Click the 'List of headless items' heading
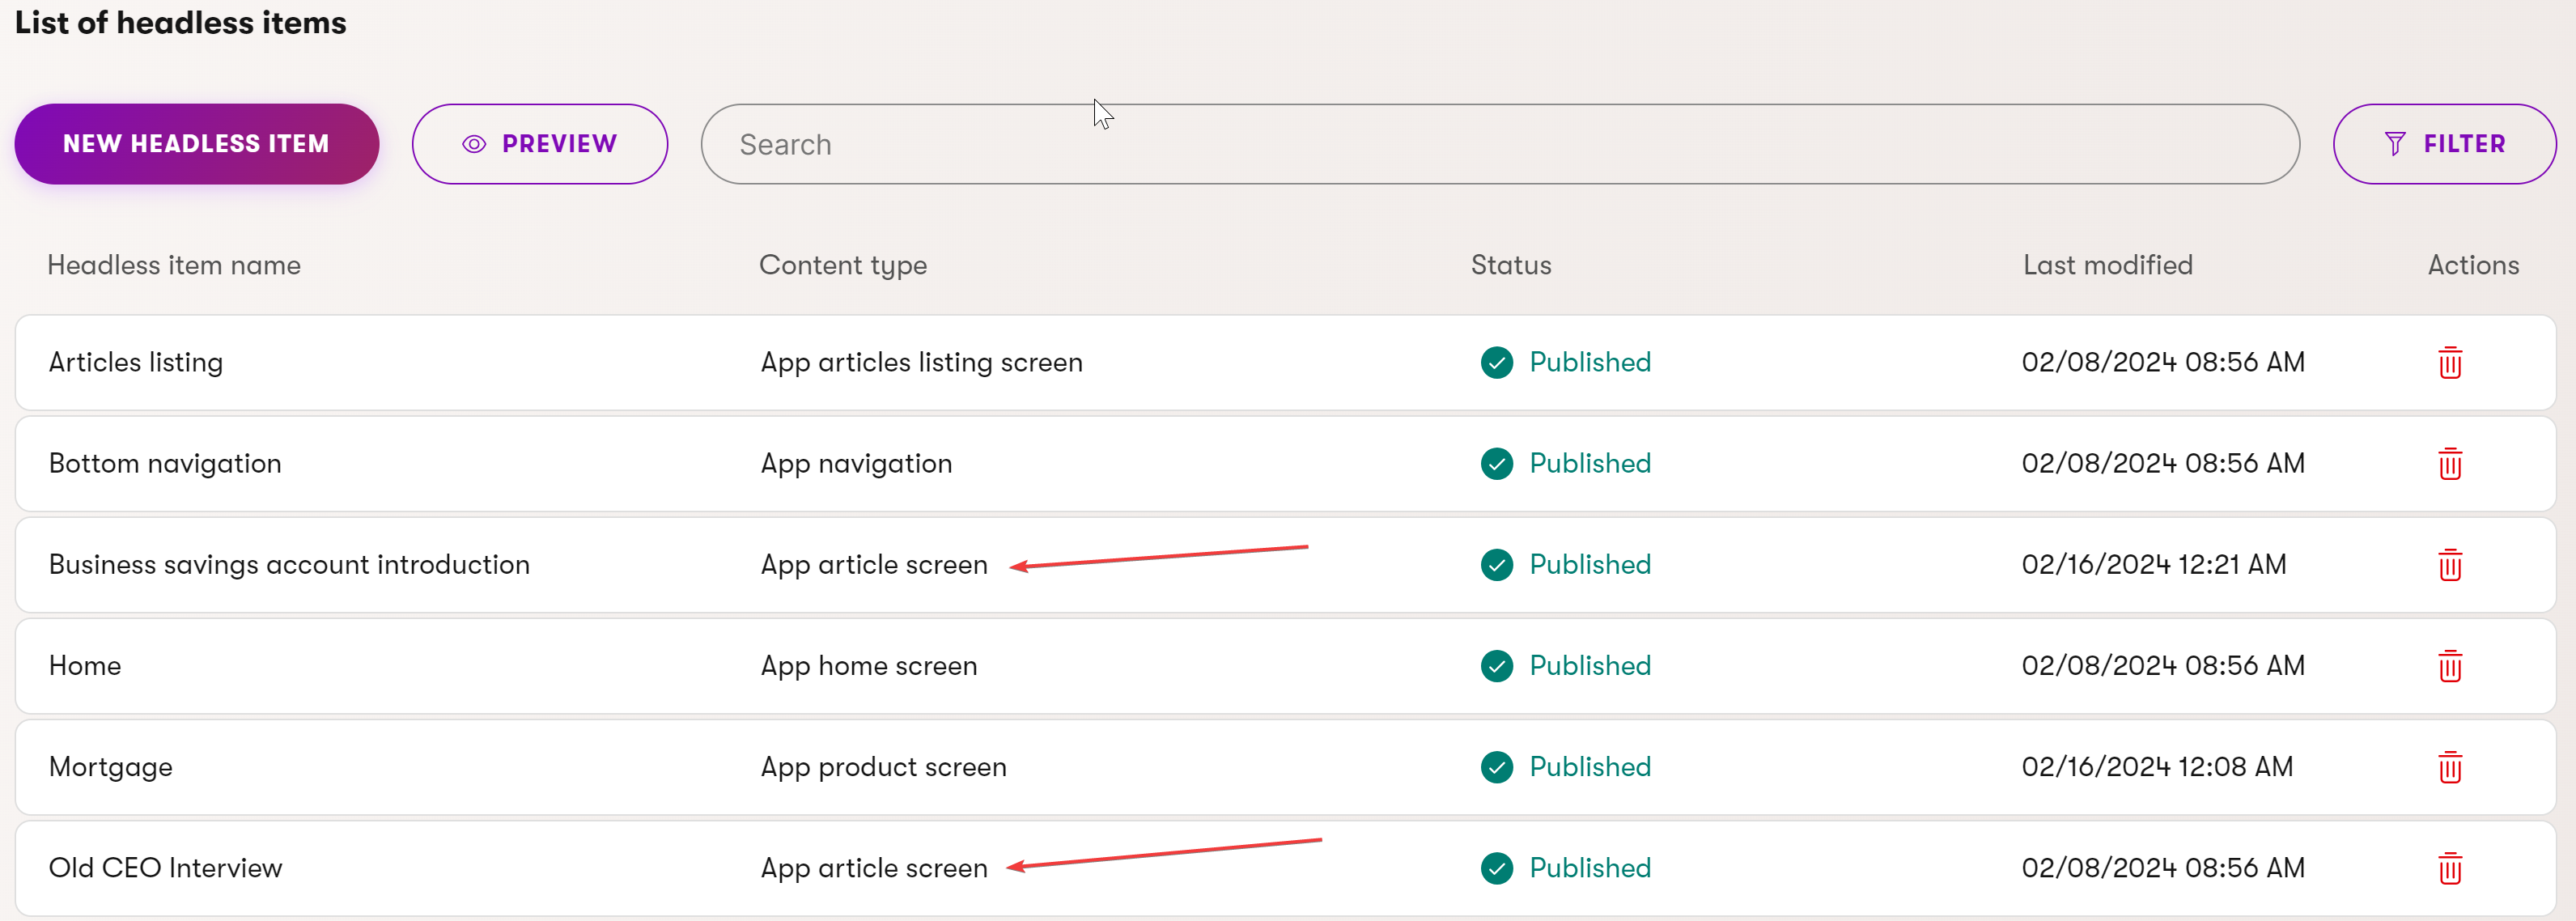The image size is (2576, 921). pos(181,22)
